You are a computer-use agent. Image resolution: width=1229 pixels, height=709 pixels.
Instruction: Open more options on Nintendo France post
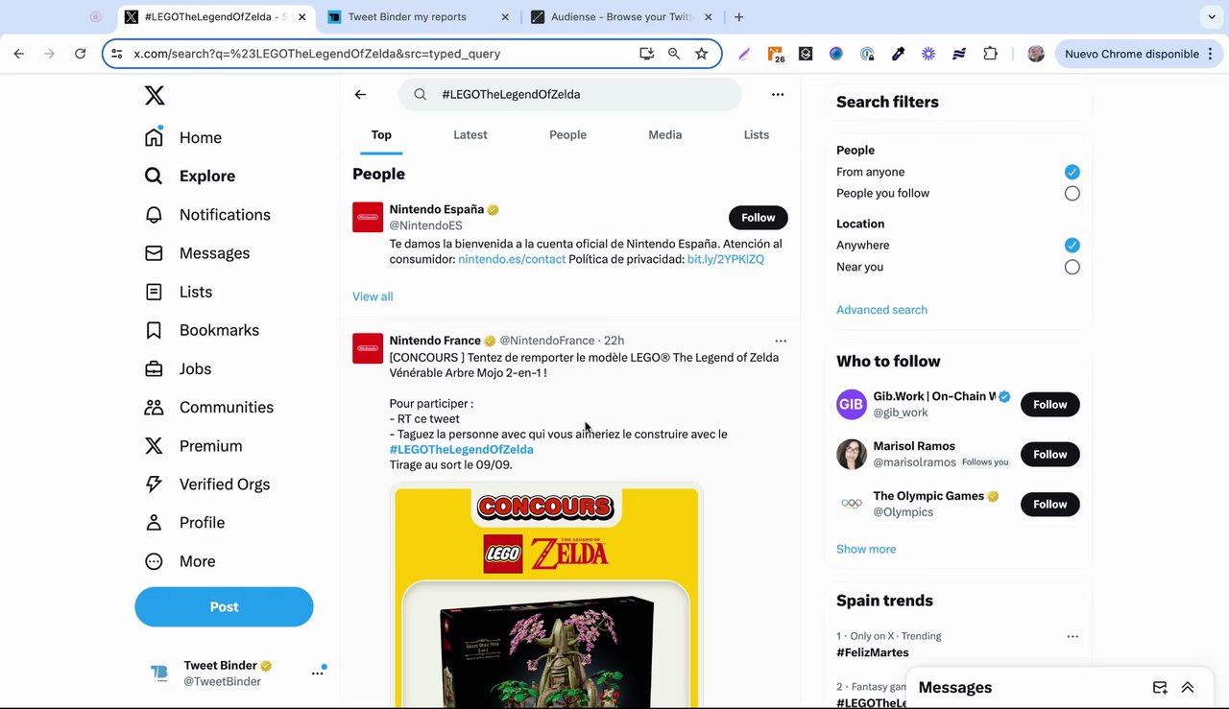click(781, 341)
